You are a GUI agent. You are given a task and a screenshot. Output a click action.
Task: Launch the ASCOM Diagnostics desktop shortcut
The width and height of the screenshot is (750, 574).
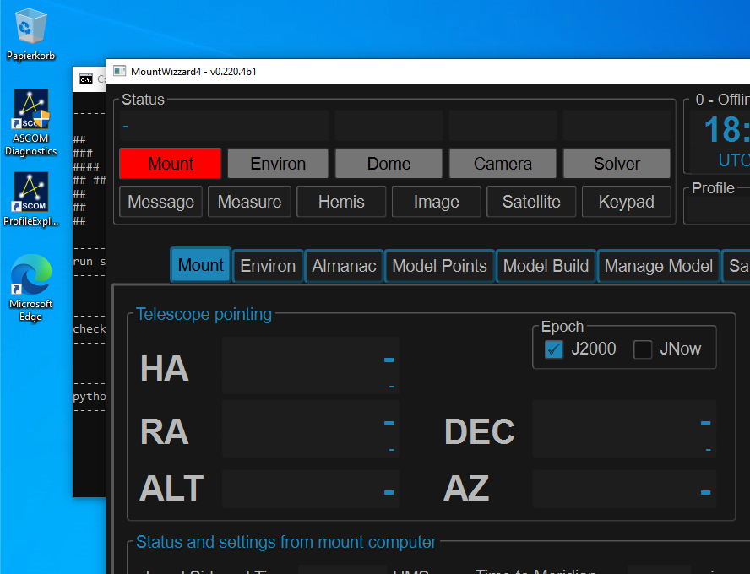tap(30, 123)
